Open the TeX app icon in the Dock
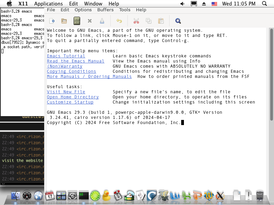Screen dimensions: 274x205 [163, 195]
